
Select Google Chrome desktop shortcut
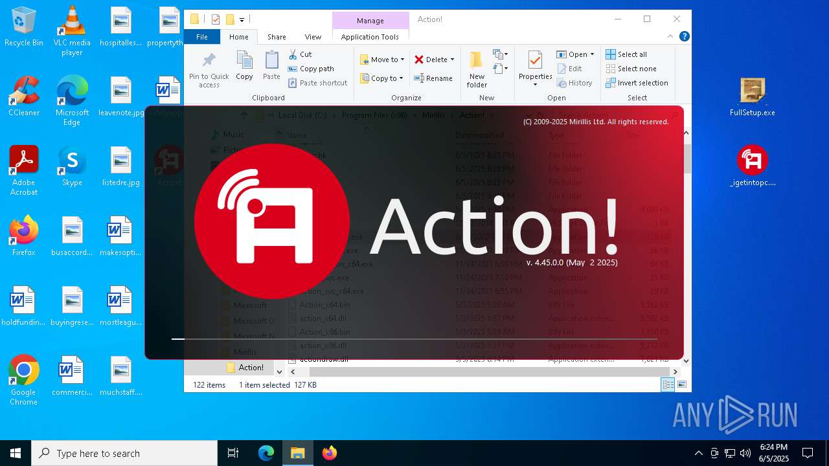[24, 381]
